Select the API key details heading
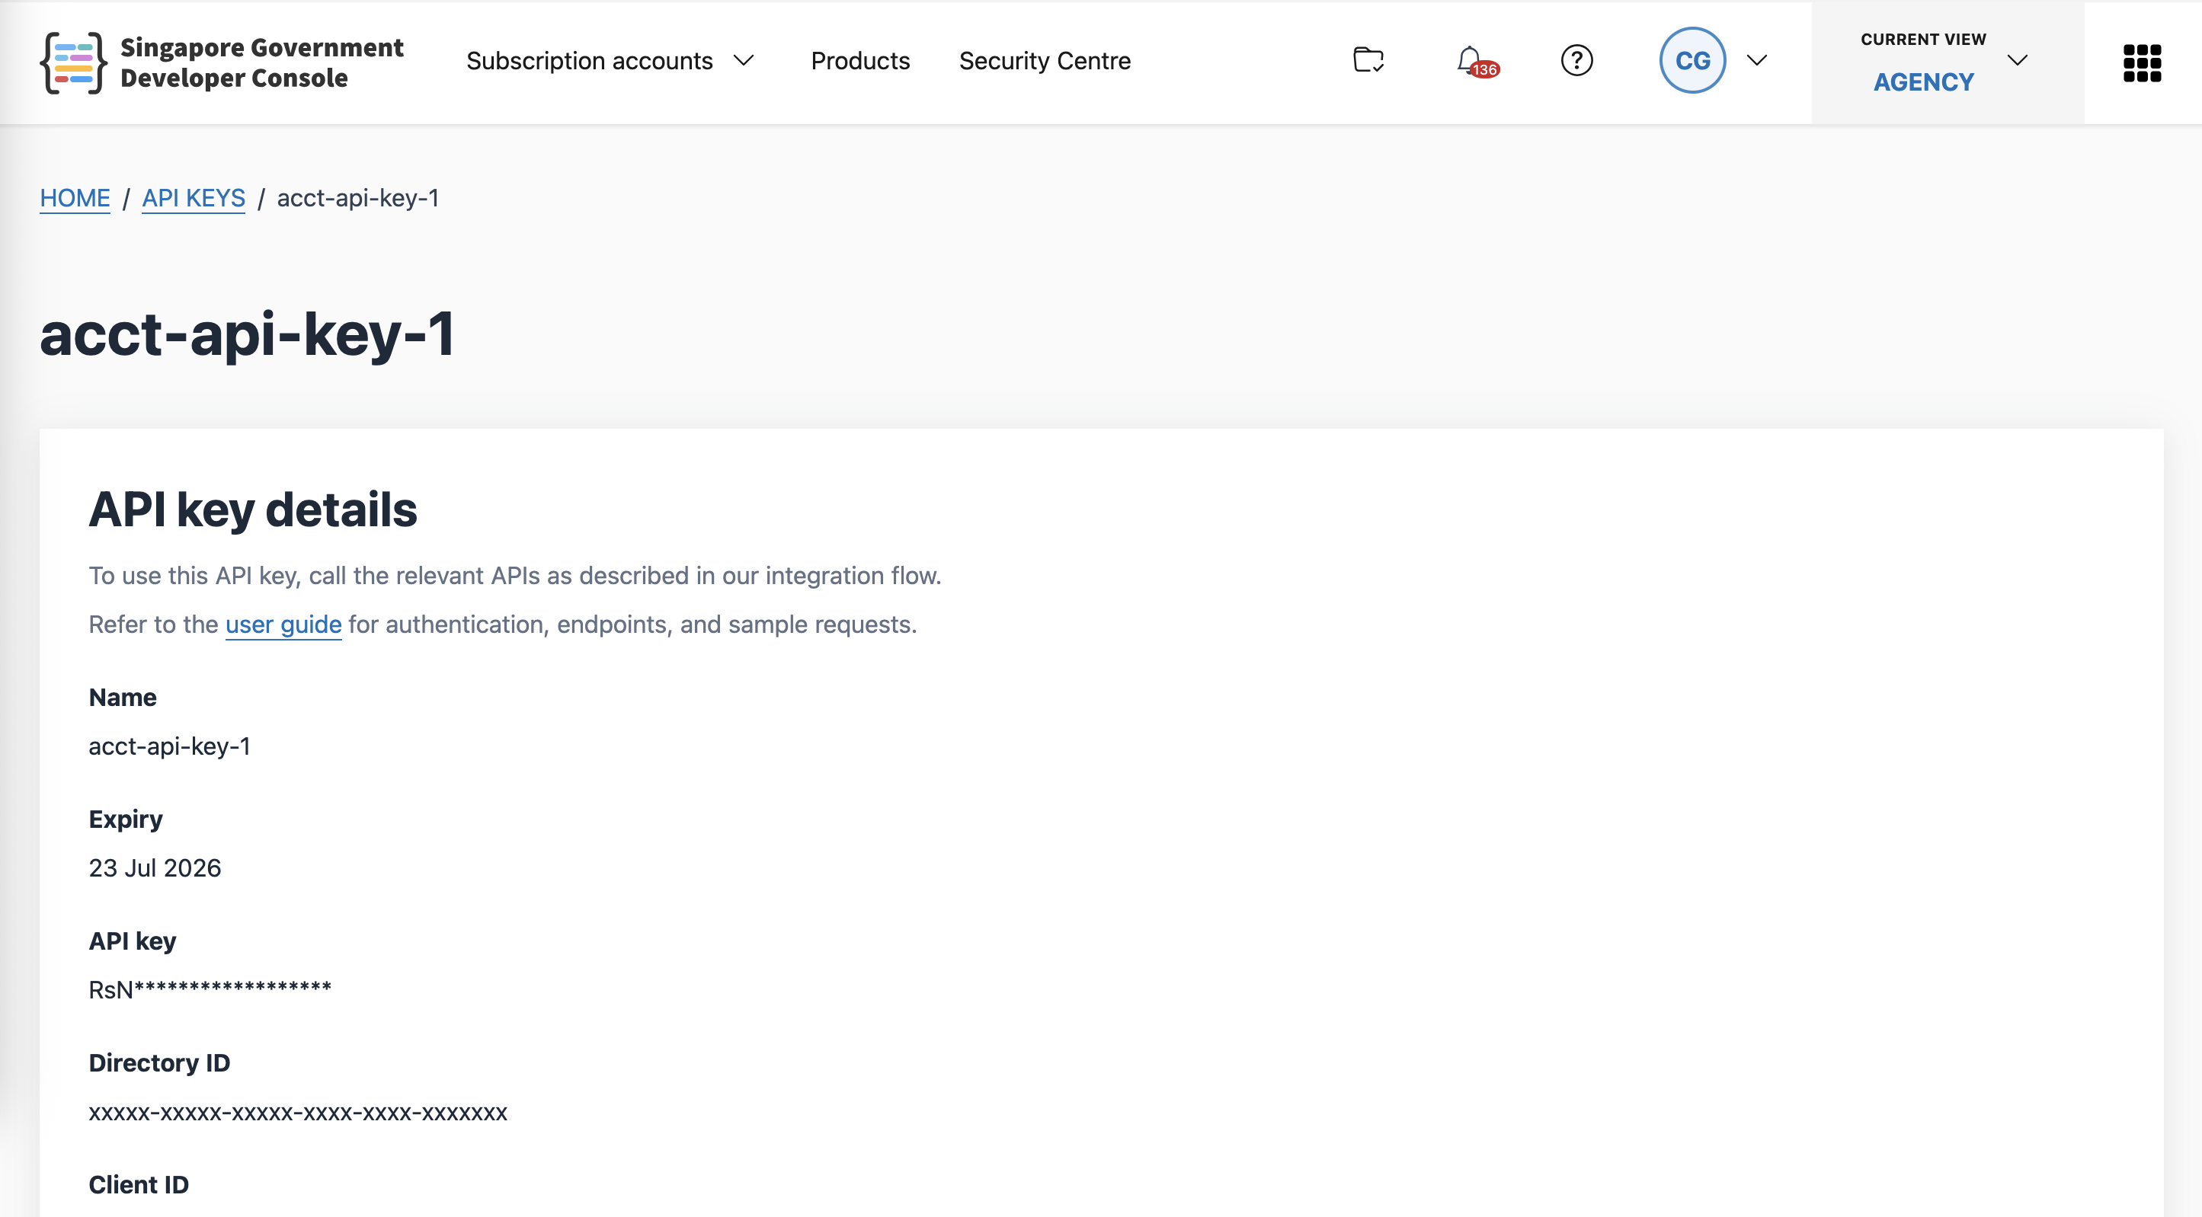2202x1217 pixels. (253, 510)
